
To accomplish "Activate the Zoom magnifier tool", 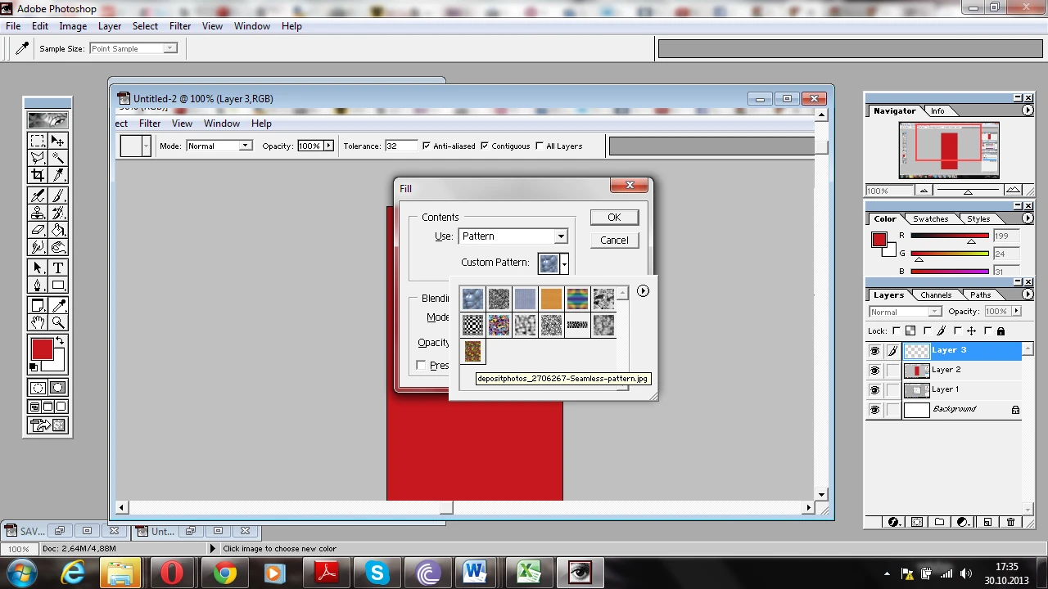I will tap(58, 323).
